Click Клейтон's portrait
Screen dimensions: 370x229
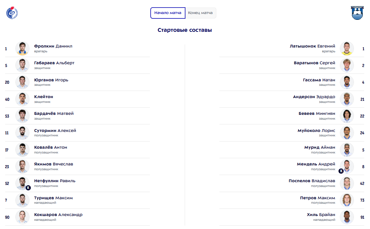22,99
